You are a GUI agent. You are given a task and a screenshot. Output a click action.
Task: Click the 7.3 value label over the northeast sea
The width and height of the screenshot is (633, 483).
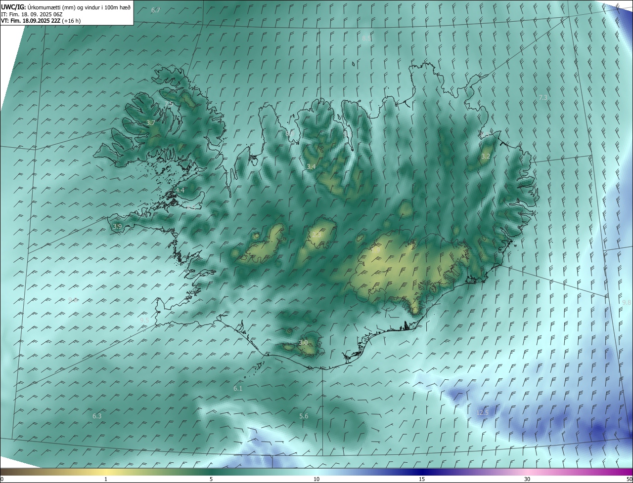tap(543, 97)
